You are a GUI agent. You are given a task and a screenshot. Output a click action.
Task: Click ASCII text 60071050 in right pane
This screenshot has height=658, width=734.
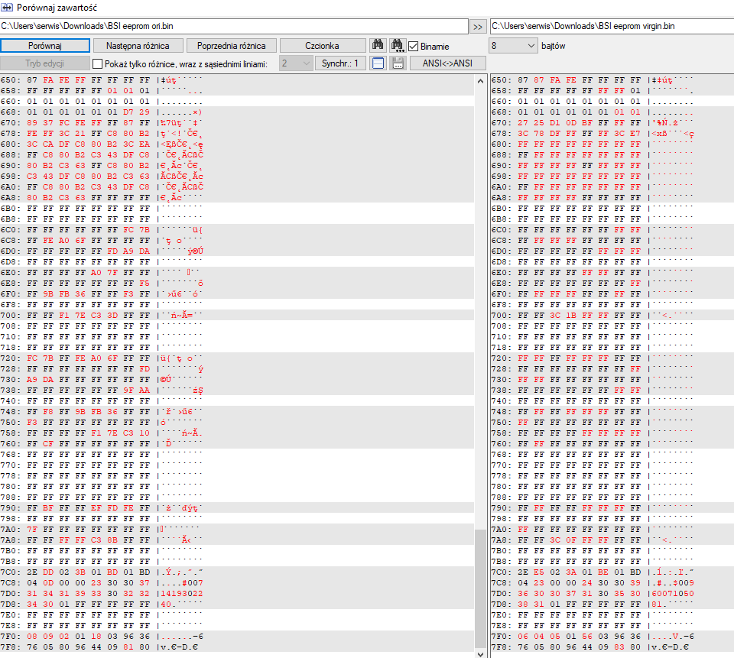(673, 593)
